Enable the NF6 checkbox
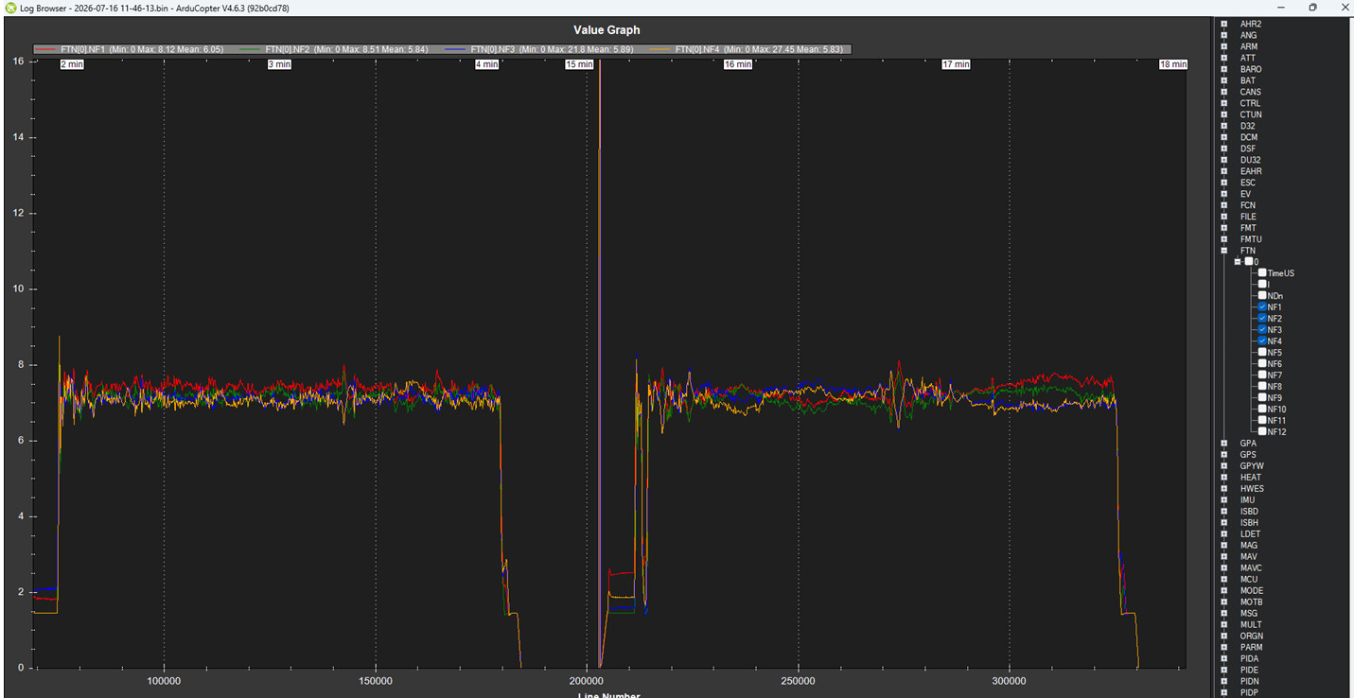 click(1262, 364)
